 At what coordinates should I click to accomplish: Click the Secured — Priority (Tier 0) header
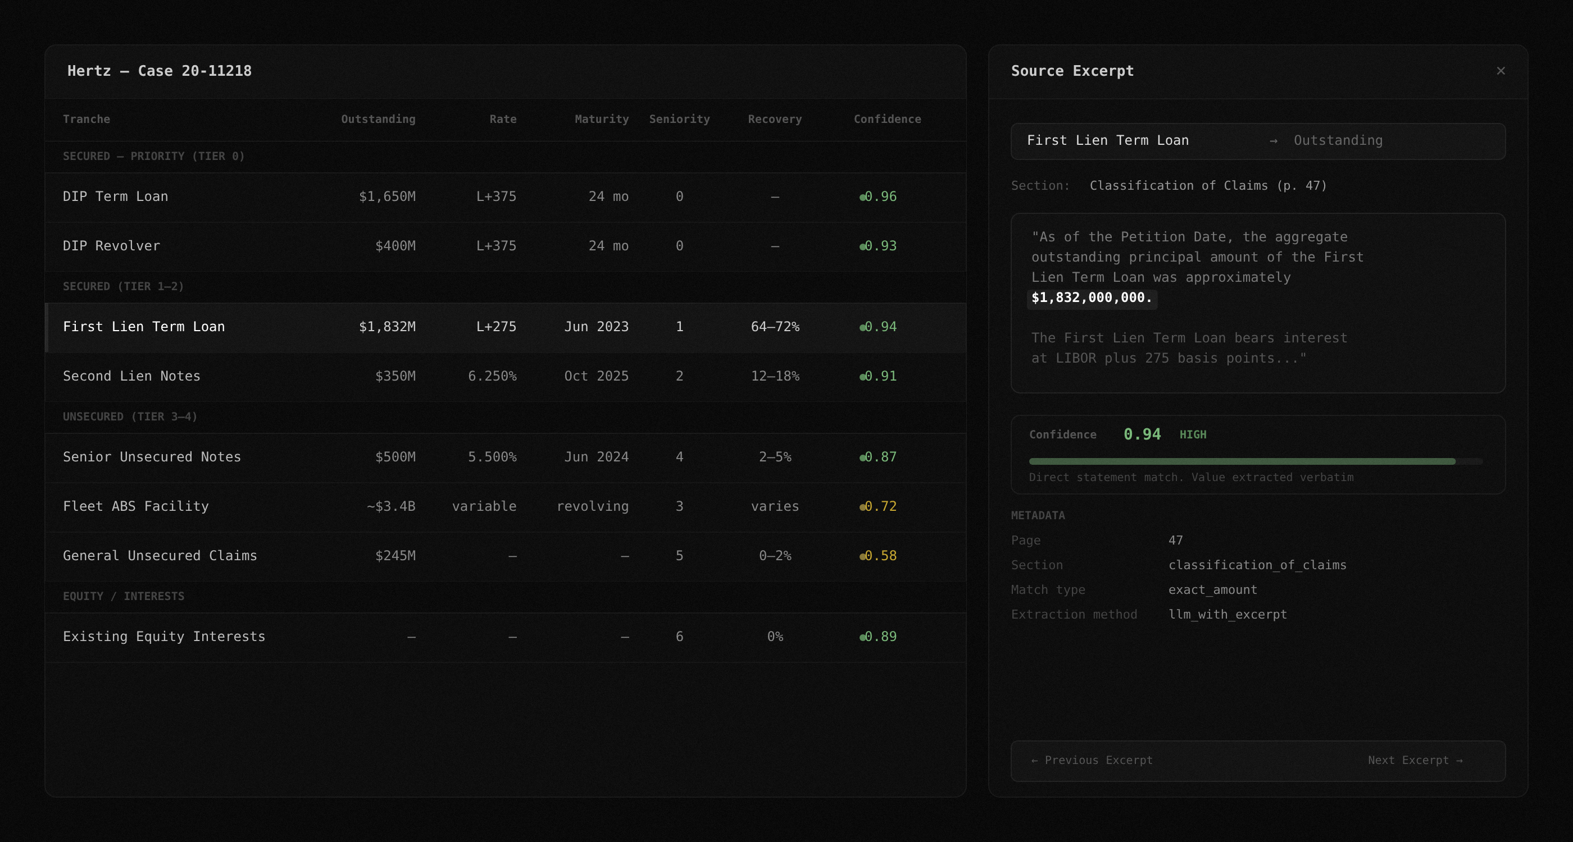(x=154, y=156)
